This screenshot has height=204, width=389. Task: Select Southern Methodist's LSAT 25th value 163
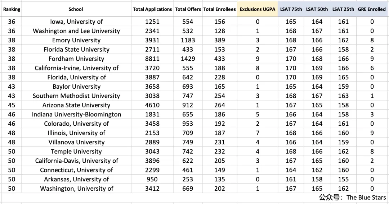click(343, 96)
